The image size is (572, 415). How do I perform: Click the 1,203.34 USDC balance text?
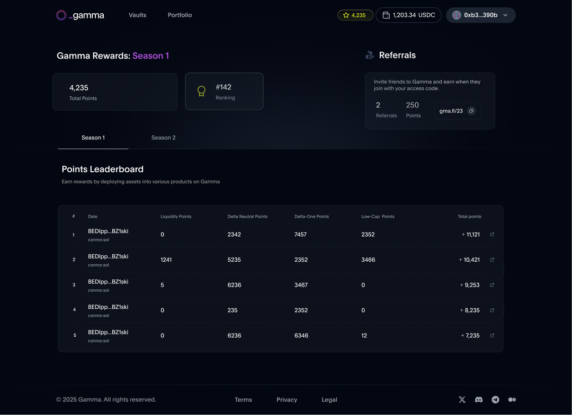414,15
